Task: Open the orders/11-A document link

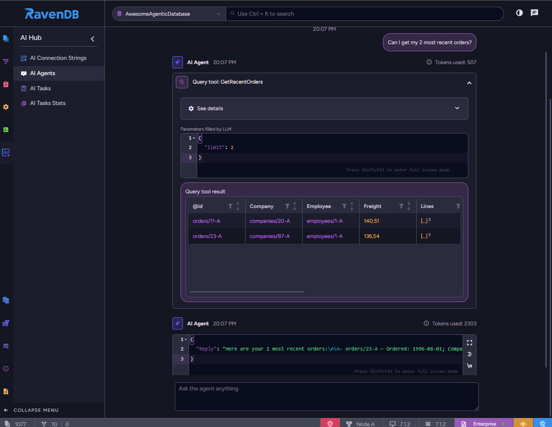Action: (x=206, y=221)
